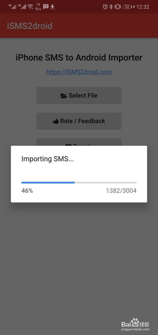Click the iSMS2droid app bar title
The height and width of the screenshot is (335, 158).
click(x=30, y=26)
